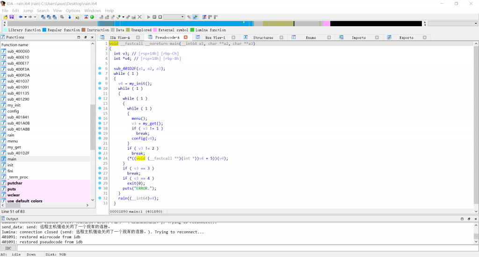Switch to the IDA View-A tab
Screen dimensions: 479x257
point(120,37)
